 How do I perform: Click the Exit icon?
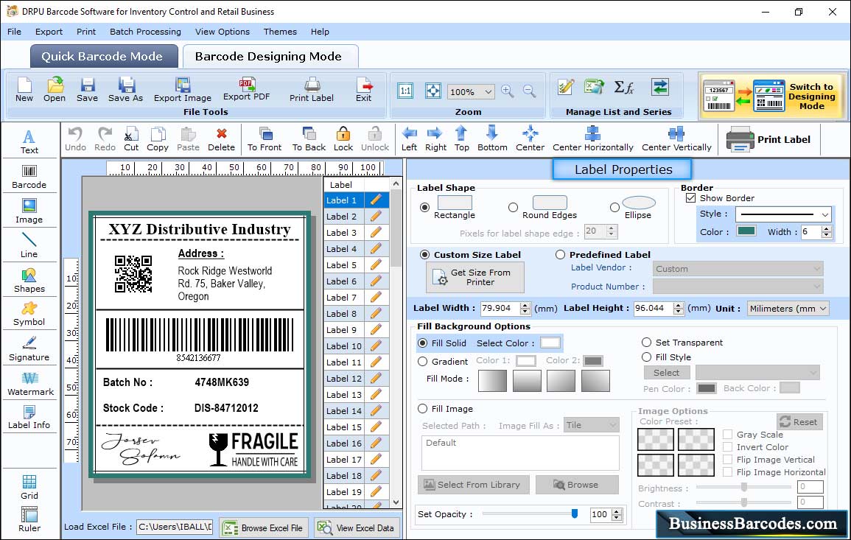point(364,90)
